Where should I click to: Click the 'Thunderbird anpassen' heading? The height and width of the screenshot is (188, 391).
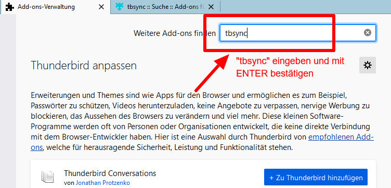(84, 66)
